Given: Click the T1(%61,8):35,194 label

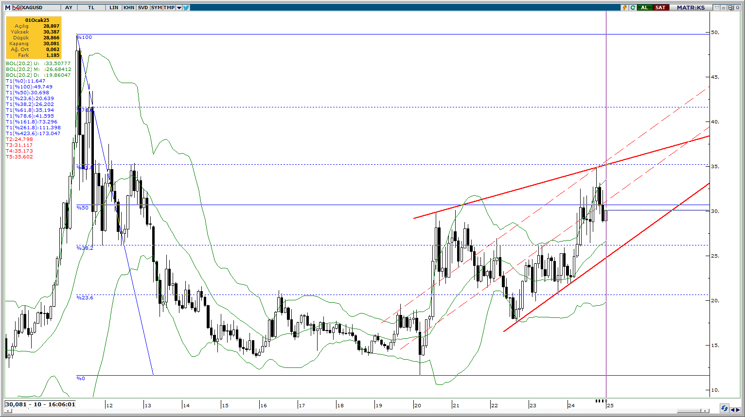Looking at the screenshot, I should point(30,110).
